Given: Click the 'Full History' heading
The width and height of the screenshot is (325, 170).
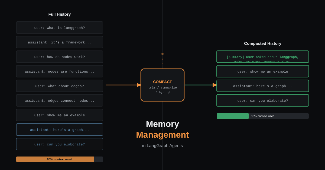Looking at the screenshot, I should (x=60, y=14).
